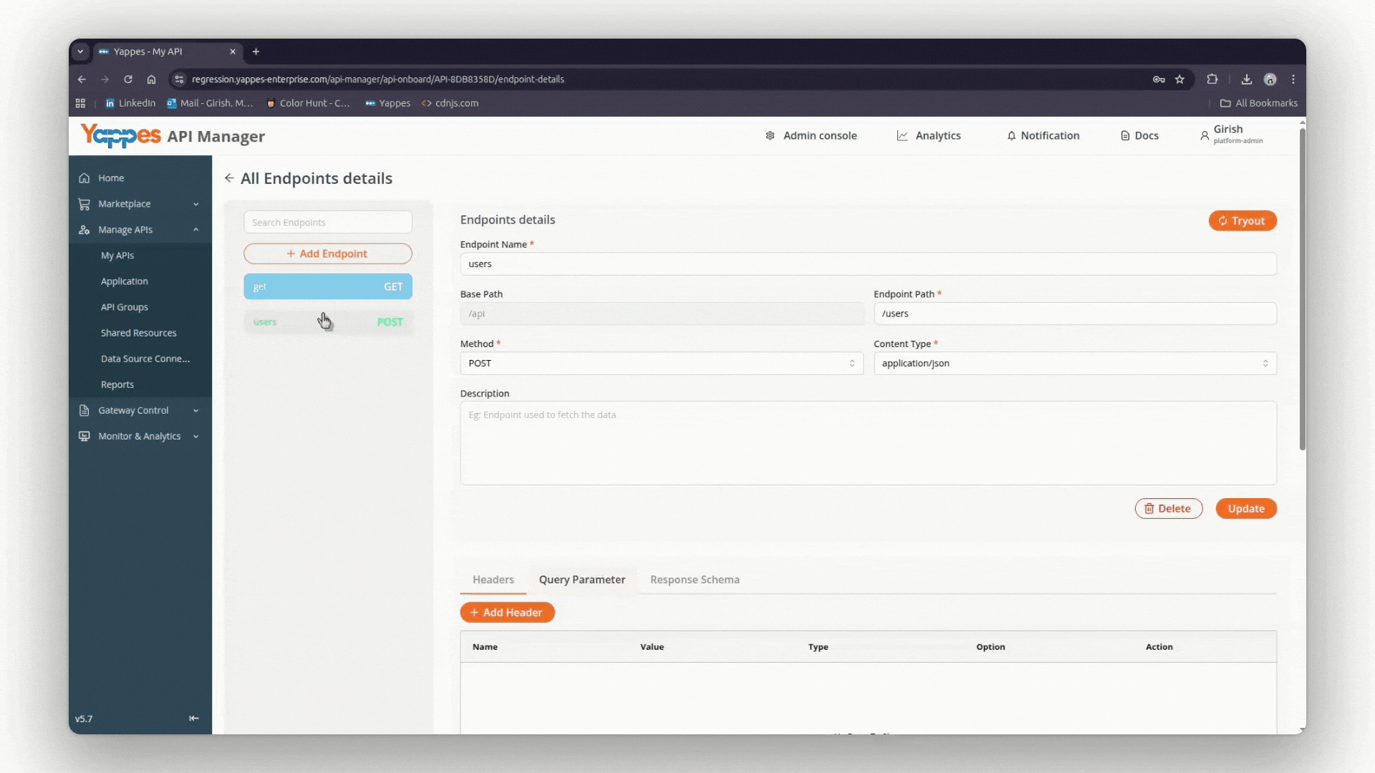
Task: Click the browser forward arrow
Action: [x=105, y=79]
